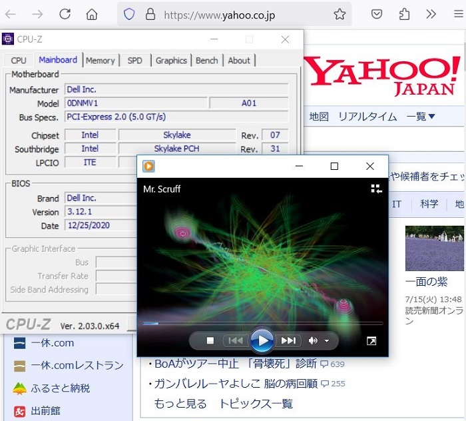Viewport: 466px width, 421px height.
Task: Open the browser hamburger menu
Action: point(457,14)
